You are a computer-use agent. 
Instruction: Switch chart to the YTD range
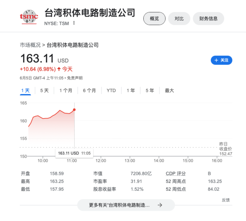pyautogui.click(x=111, y=91)
